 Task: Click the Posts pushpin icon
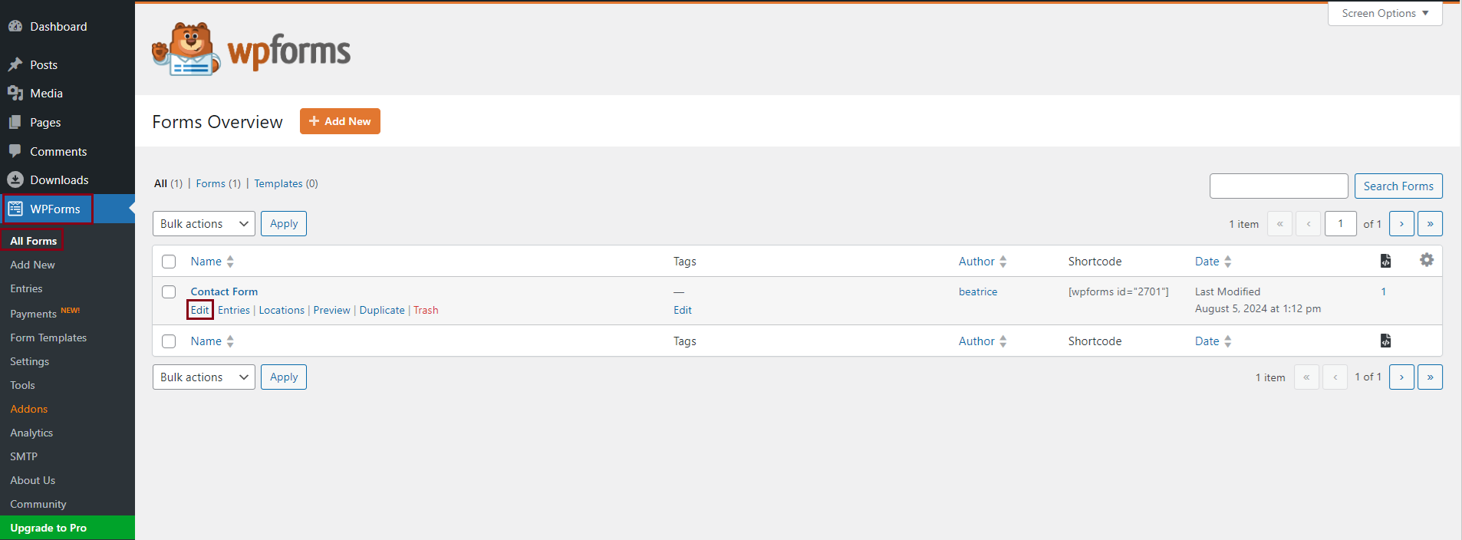coord(15,64)
